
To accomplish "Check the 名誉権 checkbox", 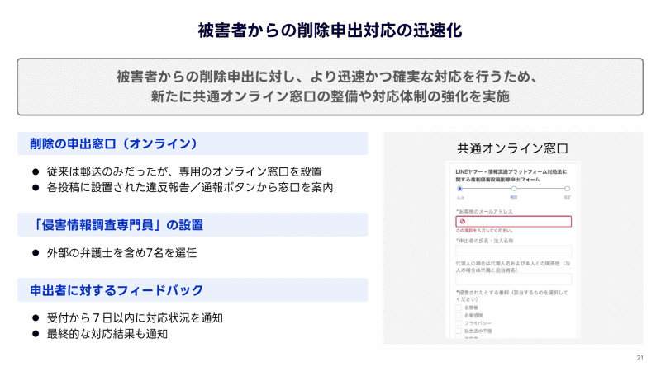I will pos(459,308).
